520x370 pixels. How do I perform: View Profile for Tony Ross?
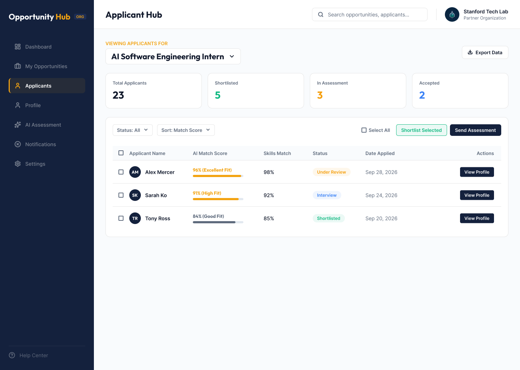pyautogui.click(x=477, y=218)
